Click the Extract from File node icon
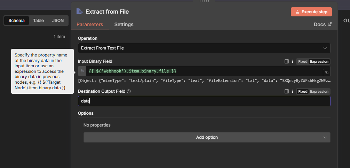The image size is (350, 168). 79,12
